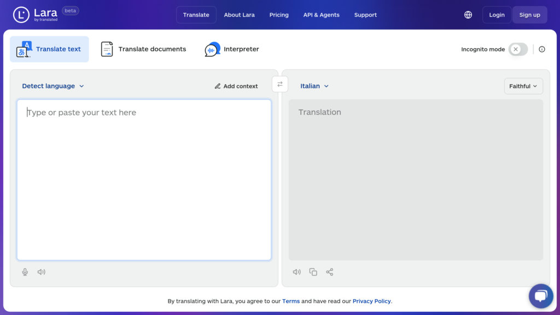Expand the Detect language dropdown
The image size is (560, 315).
click(53, 86)
